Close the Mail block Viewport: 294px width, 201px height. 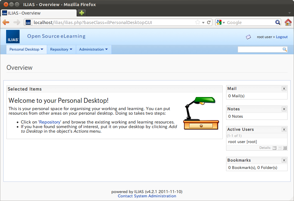pos(284,89)
